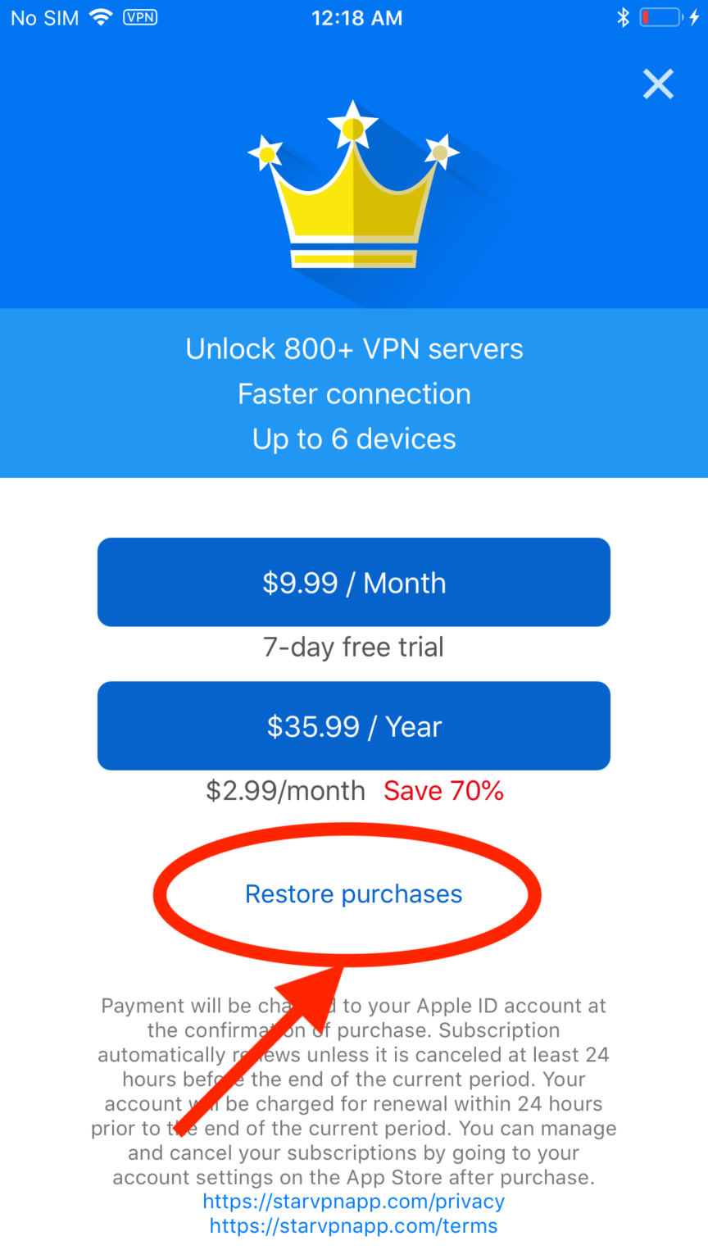Choose the $35.99 / Year plan
Image resolution: width=708 pixels, height=1259 pixels.
(354, 725)
